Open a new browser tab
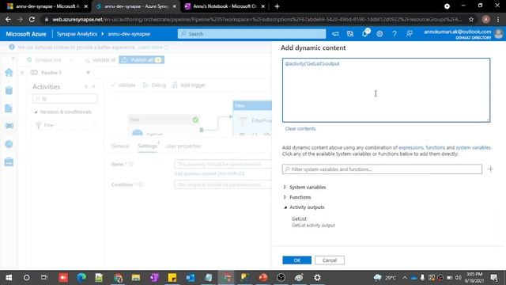This screenshot has height=285, width=506. (x=277, y=6)
